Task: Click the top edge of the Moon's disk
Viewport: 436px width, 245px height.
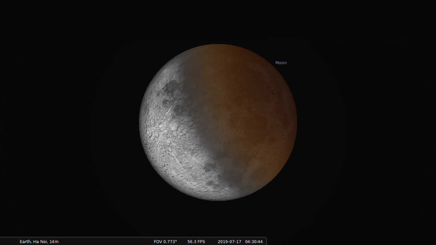Action: click(218, 45)
